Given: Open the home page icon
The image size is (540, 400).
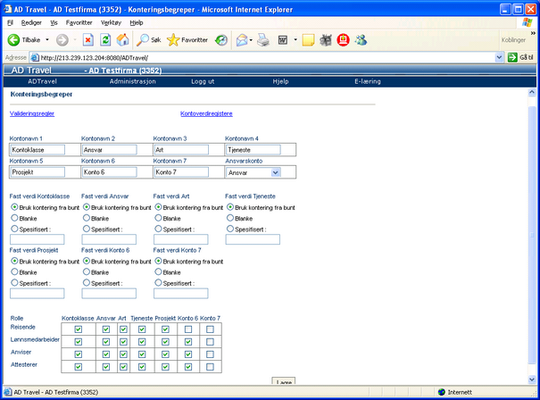Looking at the screenshot, I should coord(122,40).
